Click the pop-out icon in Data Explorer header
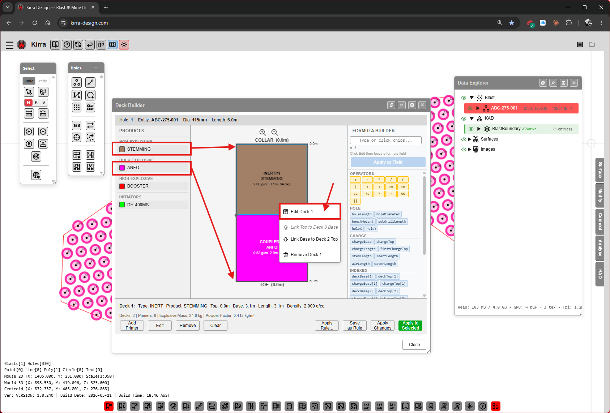The image size is (610, 413). (x=543, y=83)
